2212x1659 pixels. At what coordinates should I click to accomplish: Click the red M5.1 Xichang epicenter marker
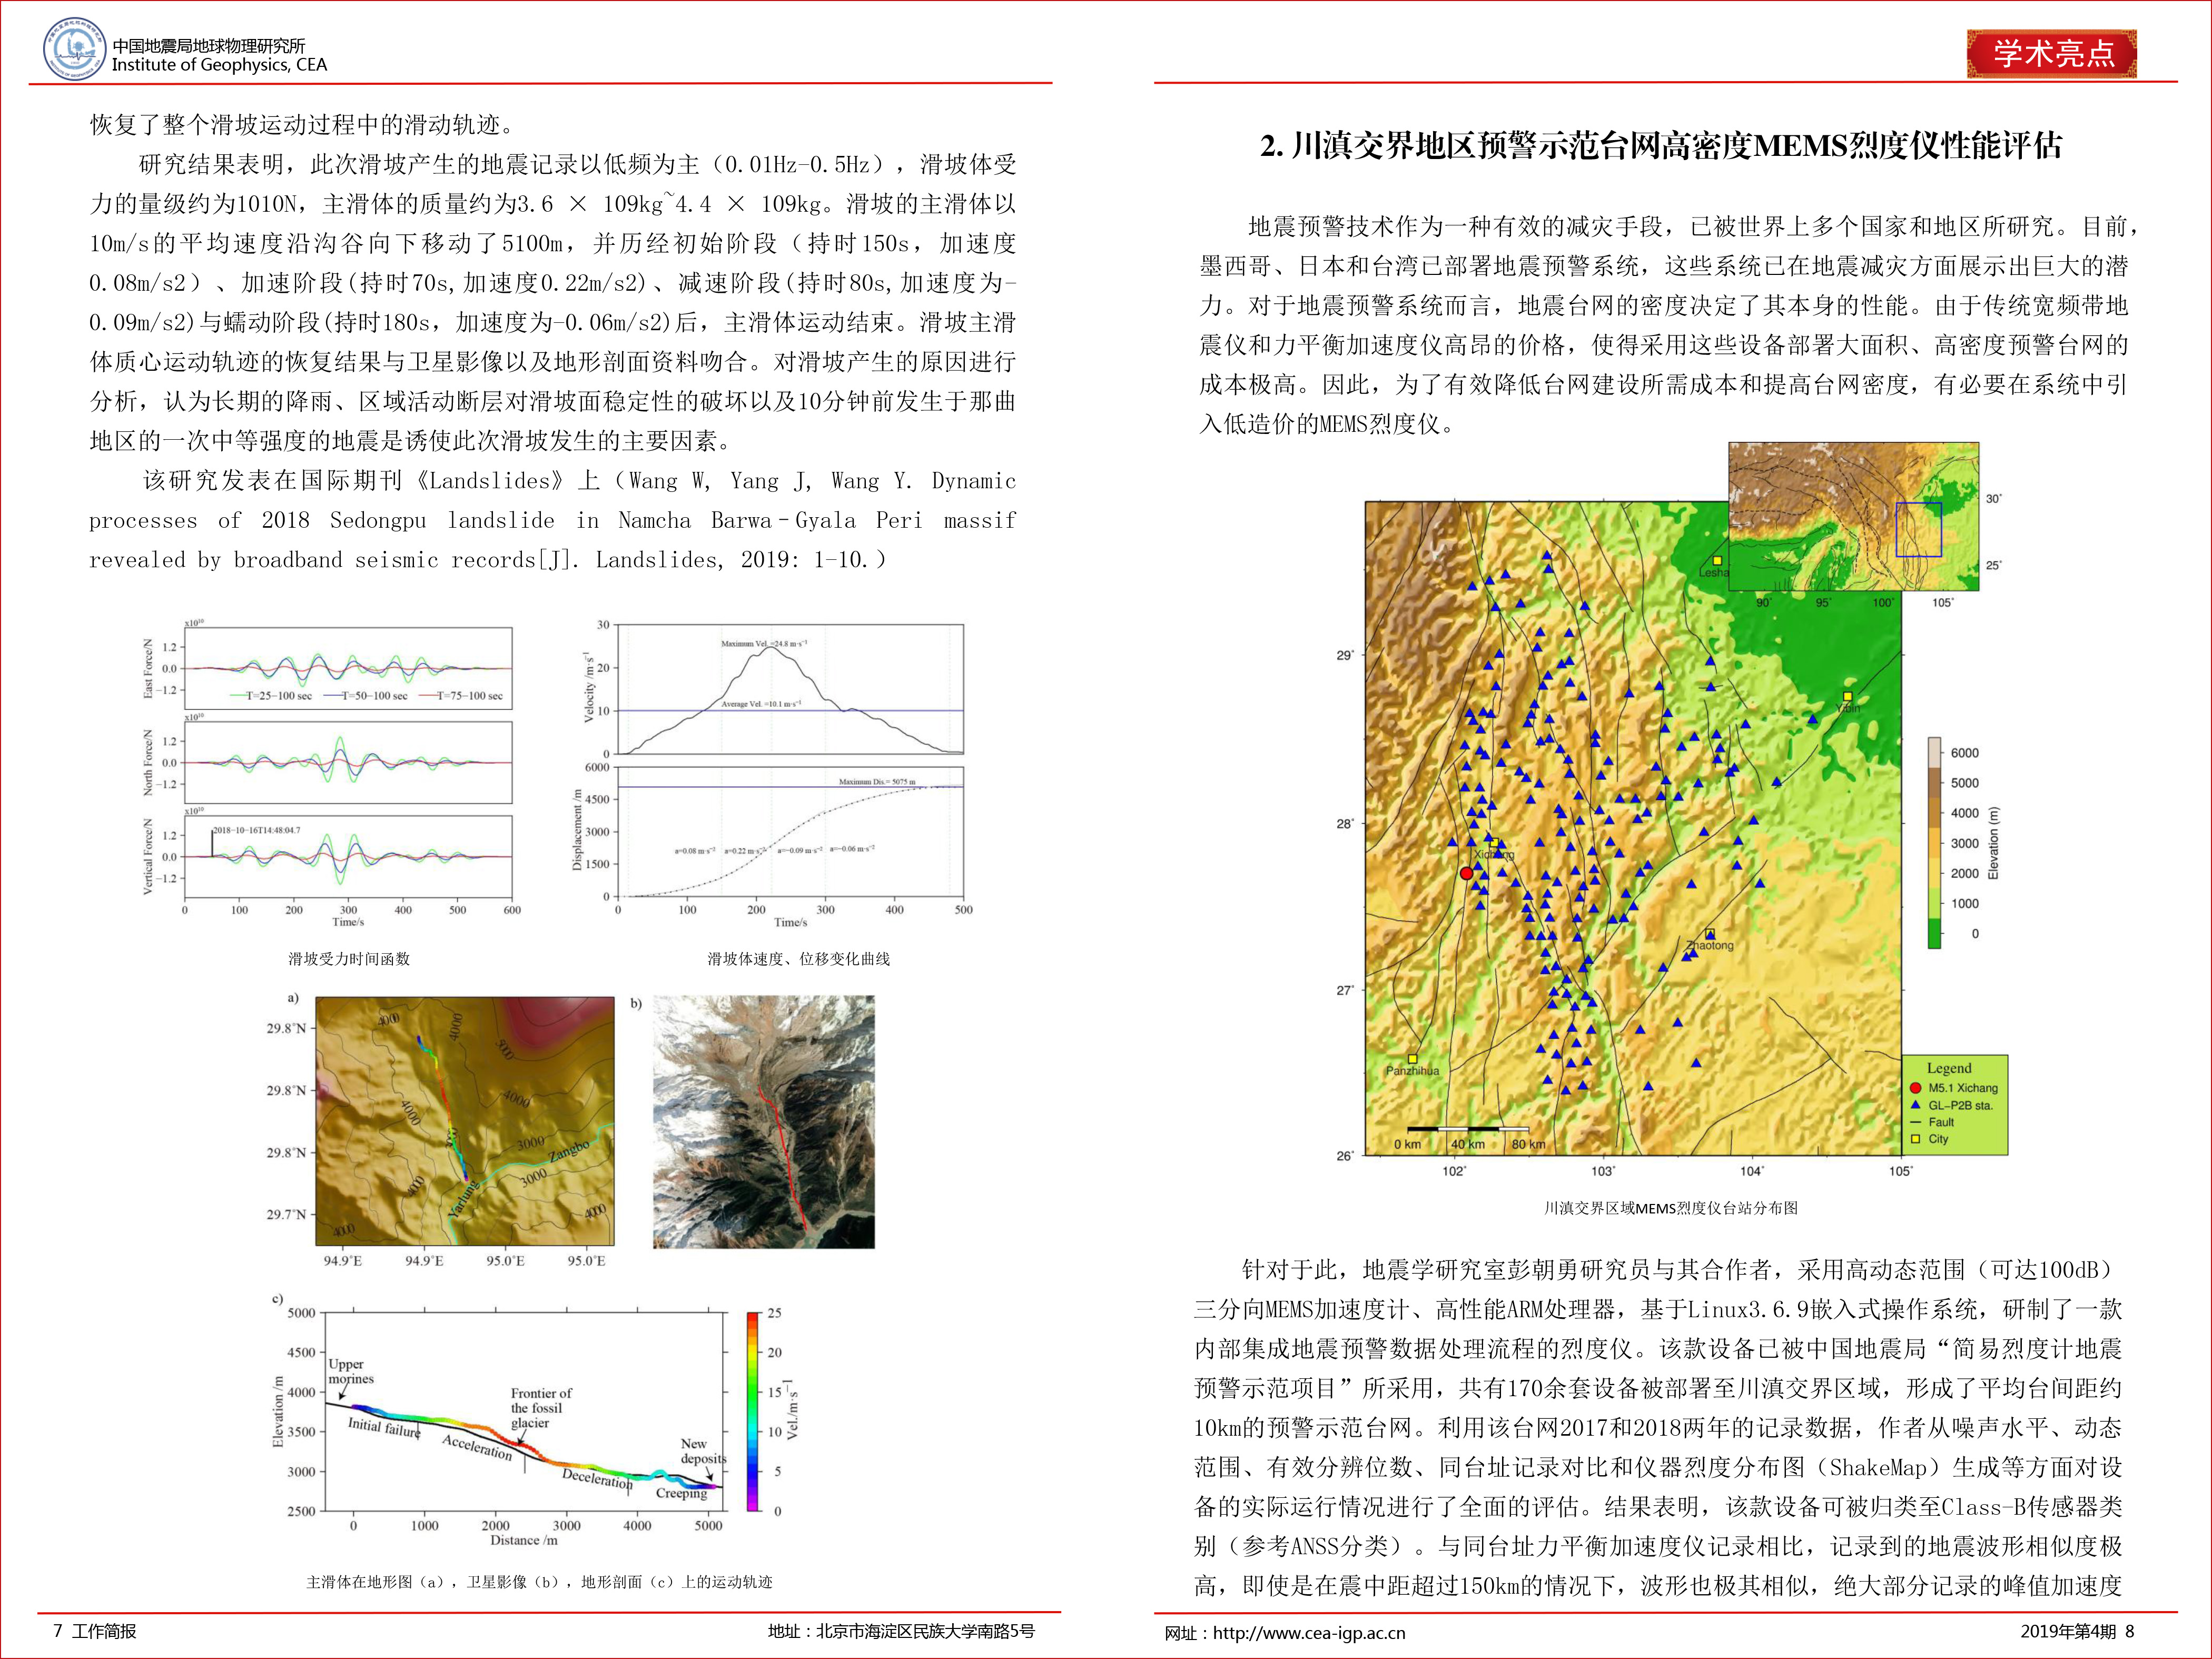1466,873
